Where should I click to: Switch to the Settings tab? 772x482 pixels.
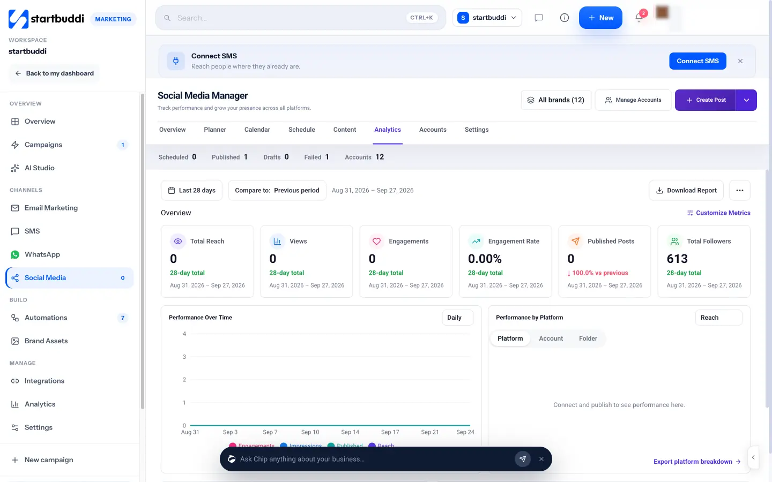pyautogui.click(x=477, y=130)
